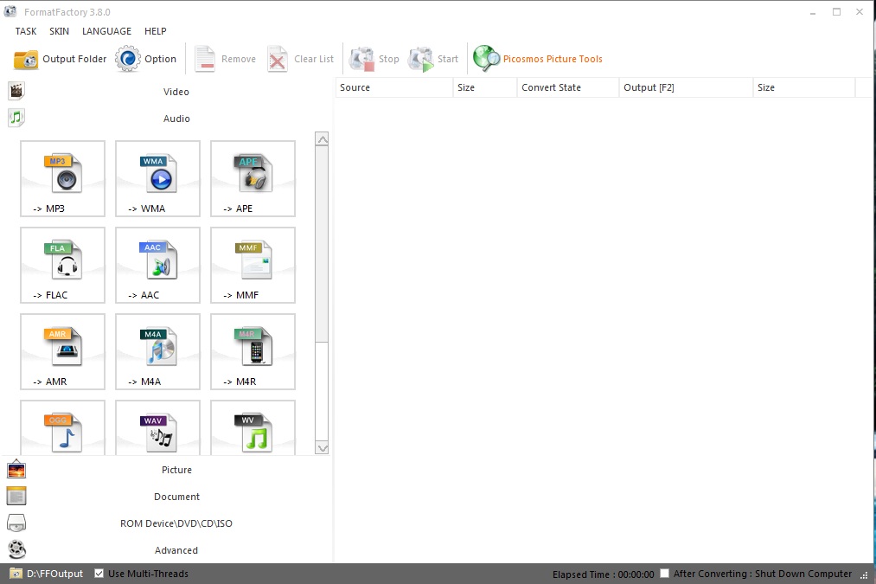
Task: Select the -> FLAC converter tile
Action: tap(62, 265)
